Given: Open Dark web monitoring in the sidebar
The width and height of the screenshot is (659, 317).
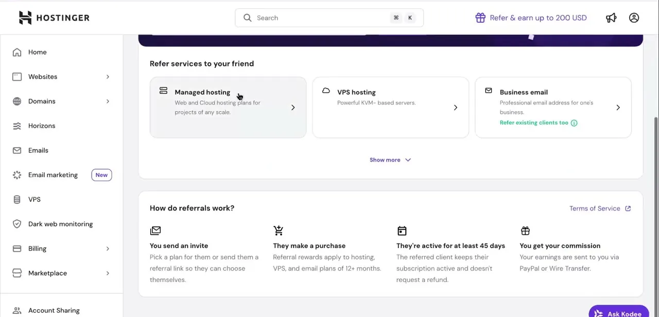Looking at the screenshot, I should [x=61, y=224].
